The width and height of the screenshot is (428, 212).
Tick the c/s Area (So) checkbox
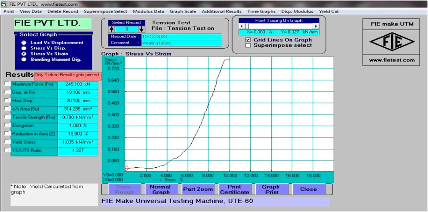tap(7, 109)
